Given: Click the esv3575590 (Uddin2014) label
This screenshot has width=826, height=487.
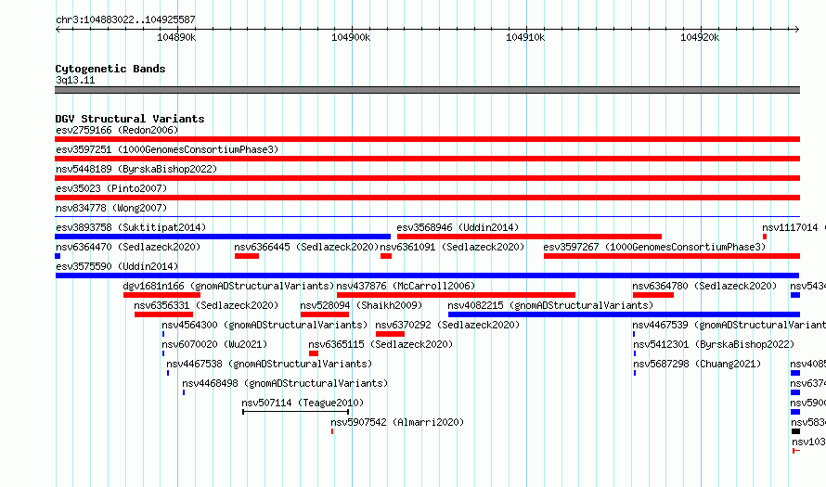Looking at the screenshot, I should point(117,266).
